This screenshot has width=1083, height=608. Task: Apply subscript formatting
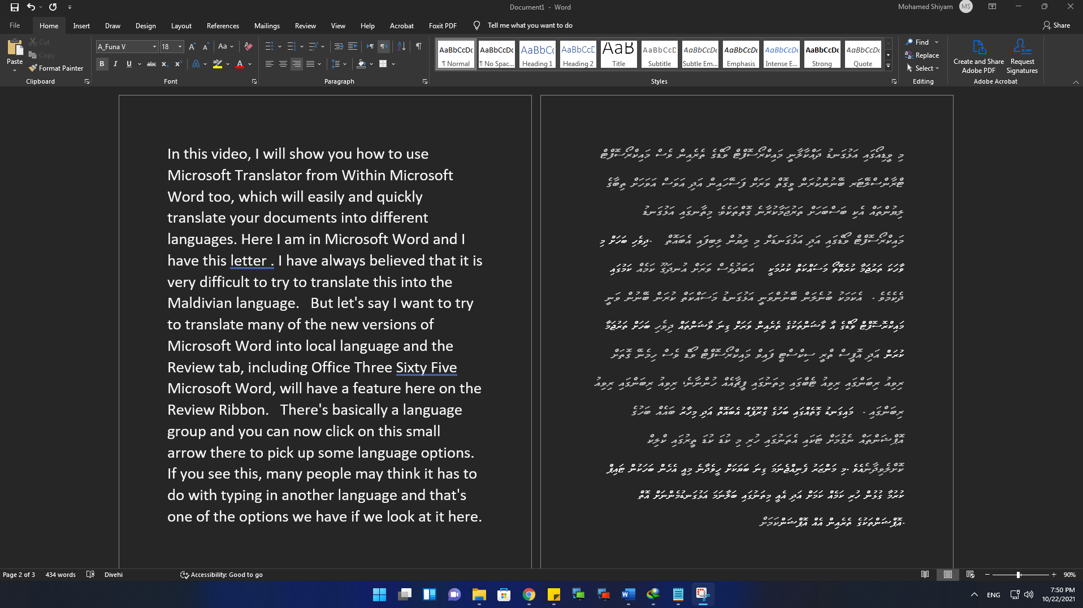click(x=164, y=64)
